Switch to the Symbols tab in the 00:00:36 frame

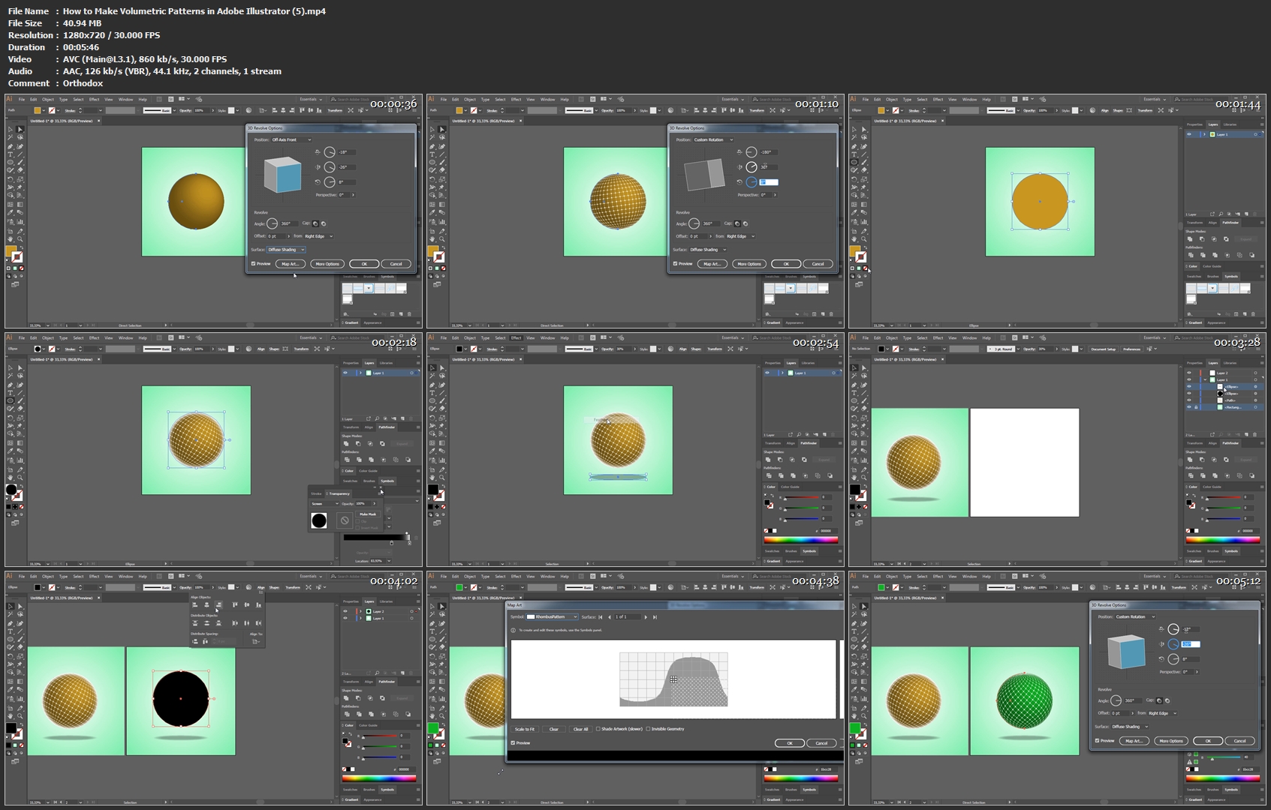(388, 277)
